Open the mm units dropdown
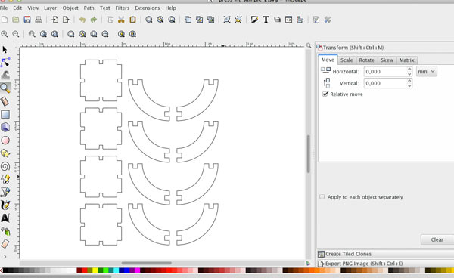Viewport: 454px width, 278px height. 427,71
